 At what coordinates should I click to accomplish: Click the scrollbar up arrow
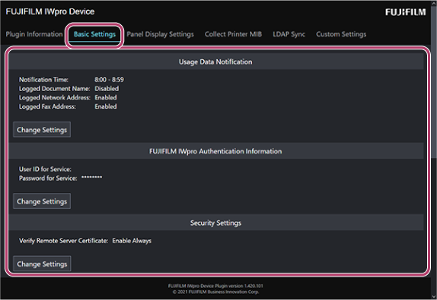[x=434, y=3]
